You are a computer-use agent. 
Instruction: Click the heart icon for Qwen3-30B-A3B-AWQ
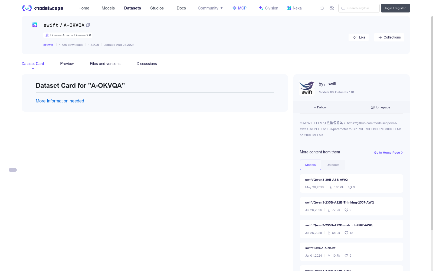pyautogui.click(x=350, y=187)
